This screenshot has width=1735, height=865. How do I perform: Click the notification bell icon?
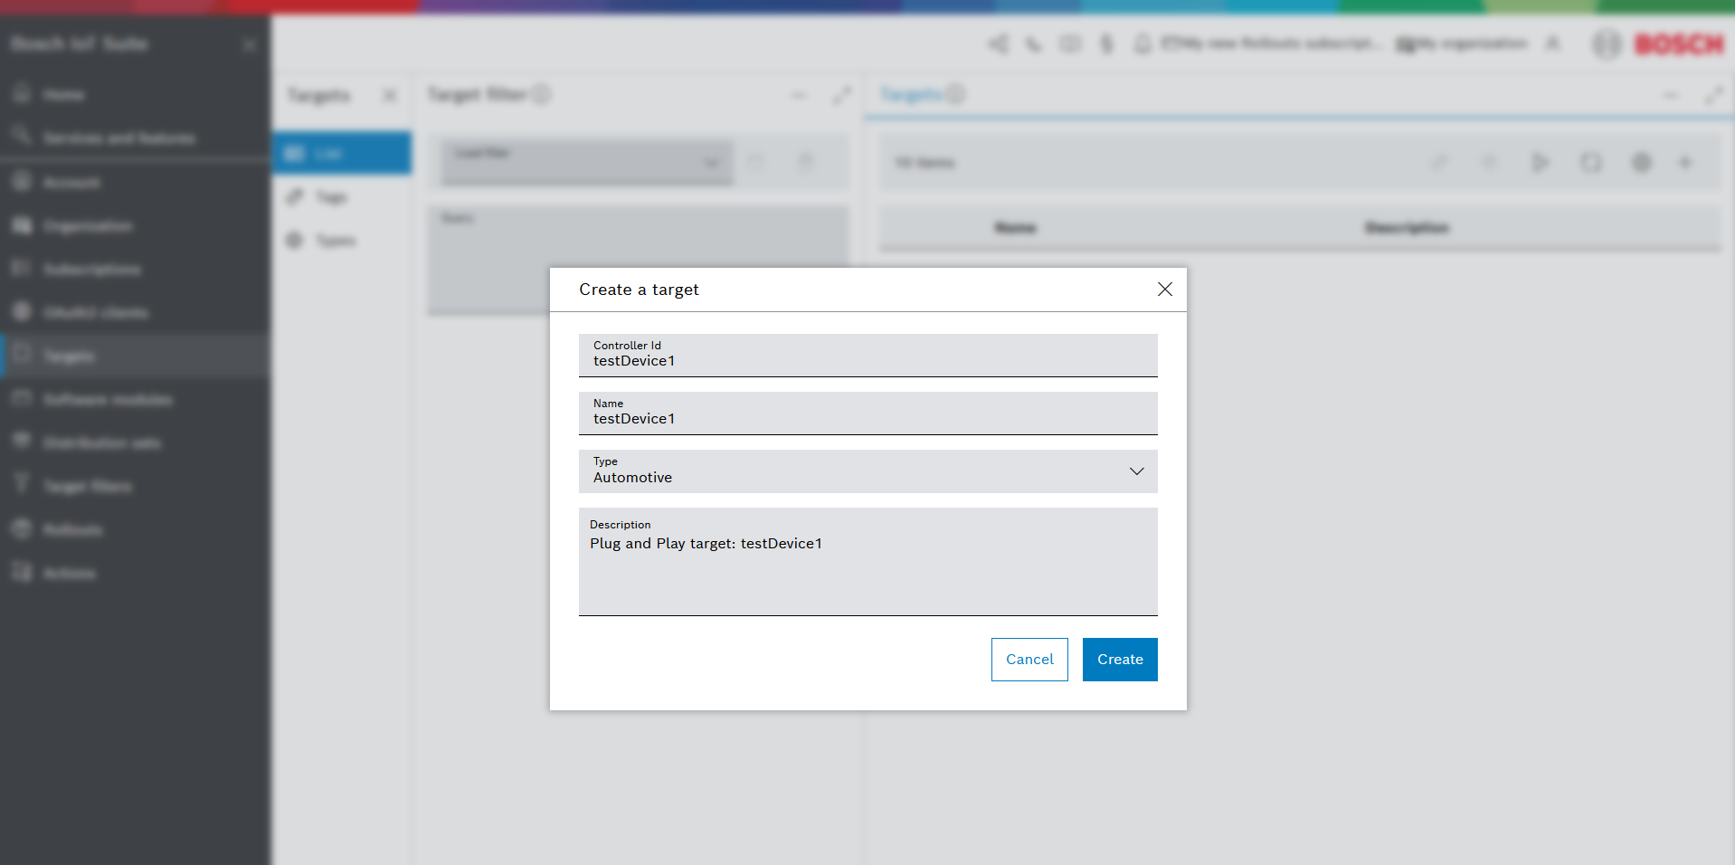pos(1142,43)
